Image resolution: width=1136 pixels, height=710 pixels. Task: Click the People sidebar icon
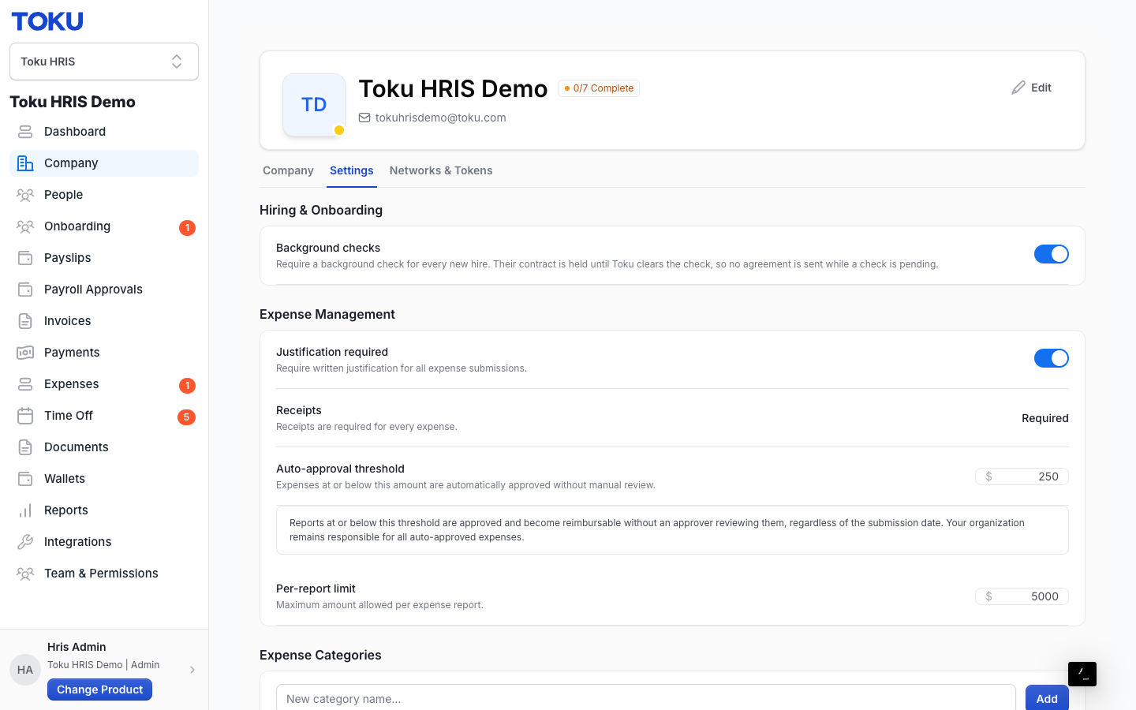[25, 195]
